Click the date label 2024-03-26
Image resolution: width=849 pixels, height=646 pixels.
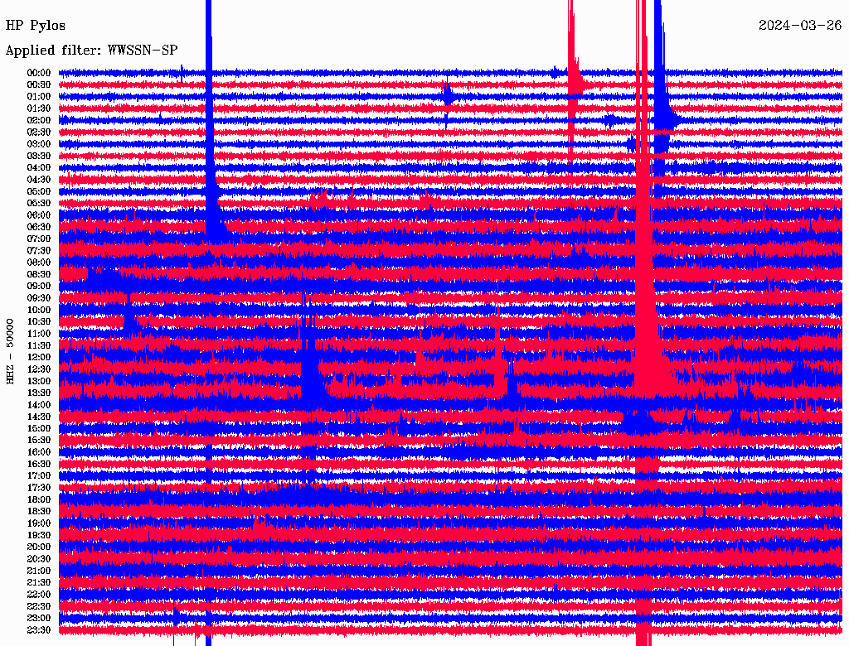[800, 25]
